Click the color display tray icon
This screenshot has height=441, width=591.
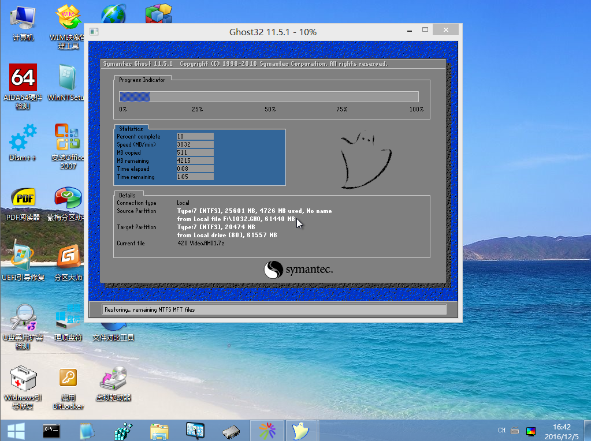[531, 431]
